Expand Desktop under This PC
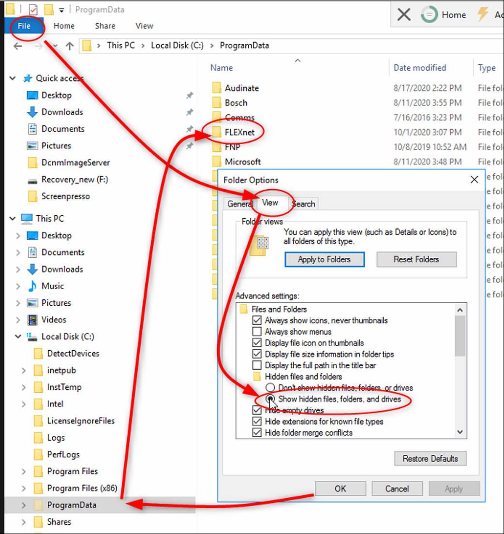The height and width of the screenshot is (534, 504). tap(18, 236)
